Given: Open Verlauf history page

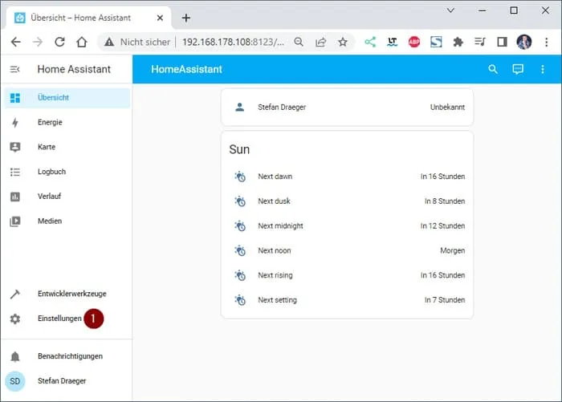Looking at the screenshot, I should 49,197.
